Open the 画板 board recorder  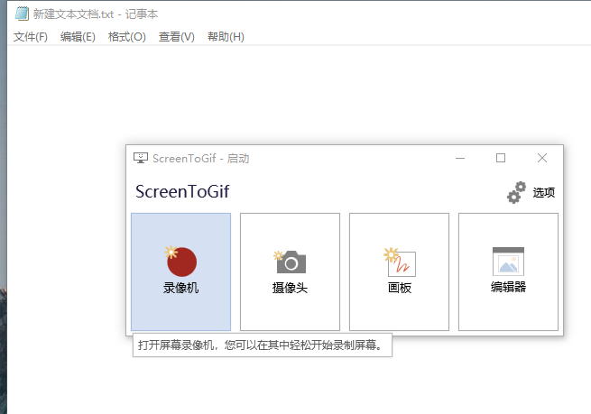point(399,271)
